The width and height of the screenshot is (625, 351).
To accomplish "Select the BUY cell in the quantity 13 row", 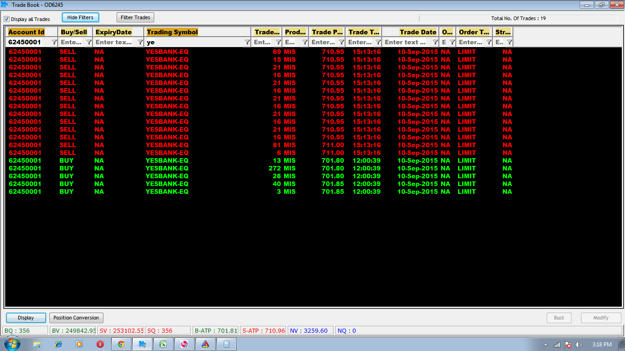I will click(66, 160).
